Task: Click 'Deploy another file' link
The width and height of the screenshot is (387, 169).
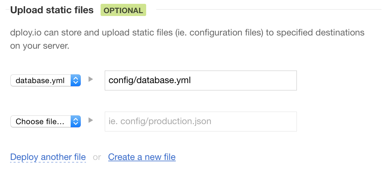Action: pos(48,157)
